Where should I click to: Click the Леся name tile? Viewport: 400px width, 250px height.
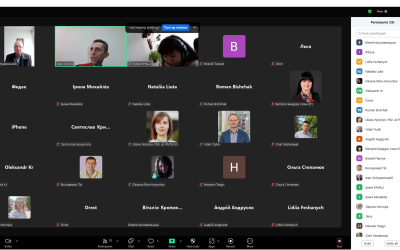pyautogui.click(x=305, y=46)
